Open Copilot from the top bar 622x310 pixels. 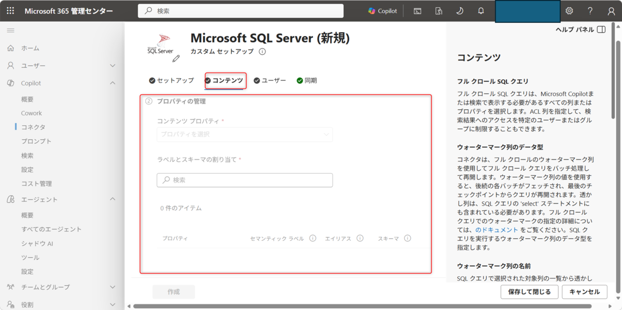(383, 11)
